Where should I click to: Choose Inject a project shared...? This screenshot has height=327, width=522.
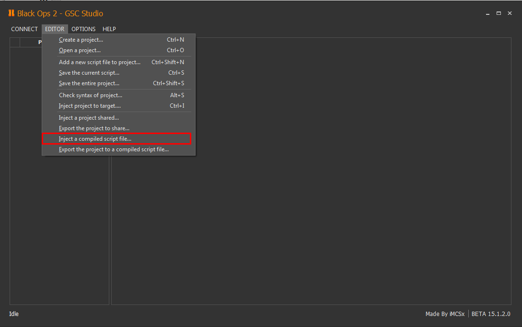(119, 118)
